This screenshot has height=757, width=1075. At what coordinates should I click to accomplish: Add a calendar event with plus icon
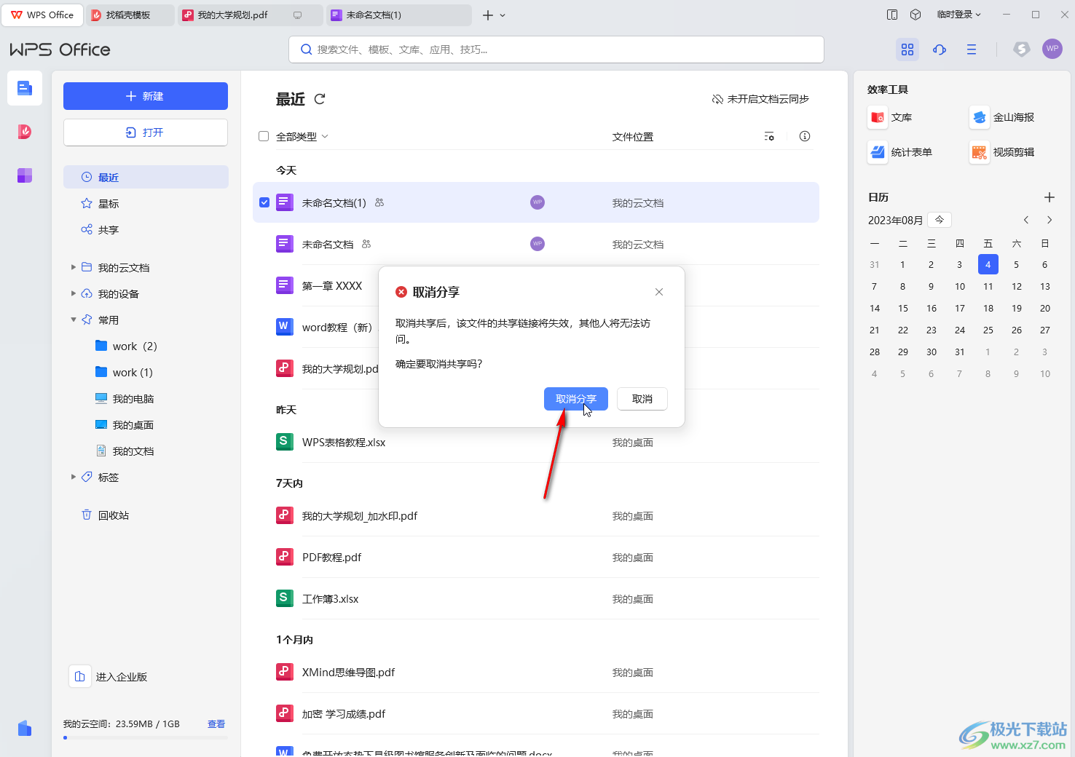pos(1050,197)
